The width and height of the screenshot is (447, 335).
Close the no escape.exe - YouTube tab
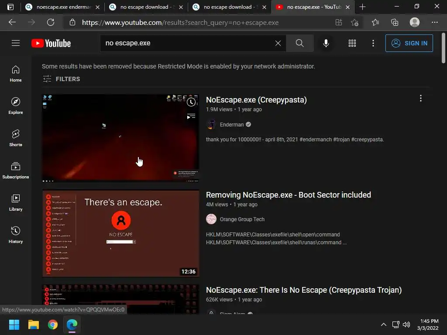347,7
